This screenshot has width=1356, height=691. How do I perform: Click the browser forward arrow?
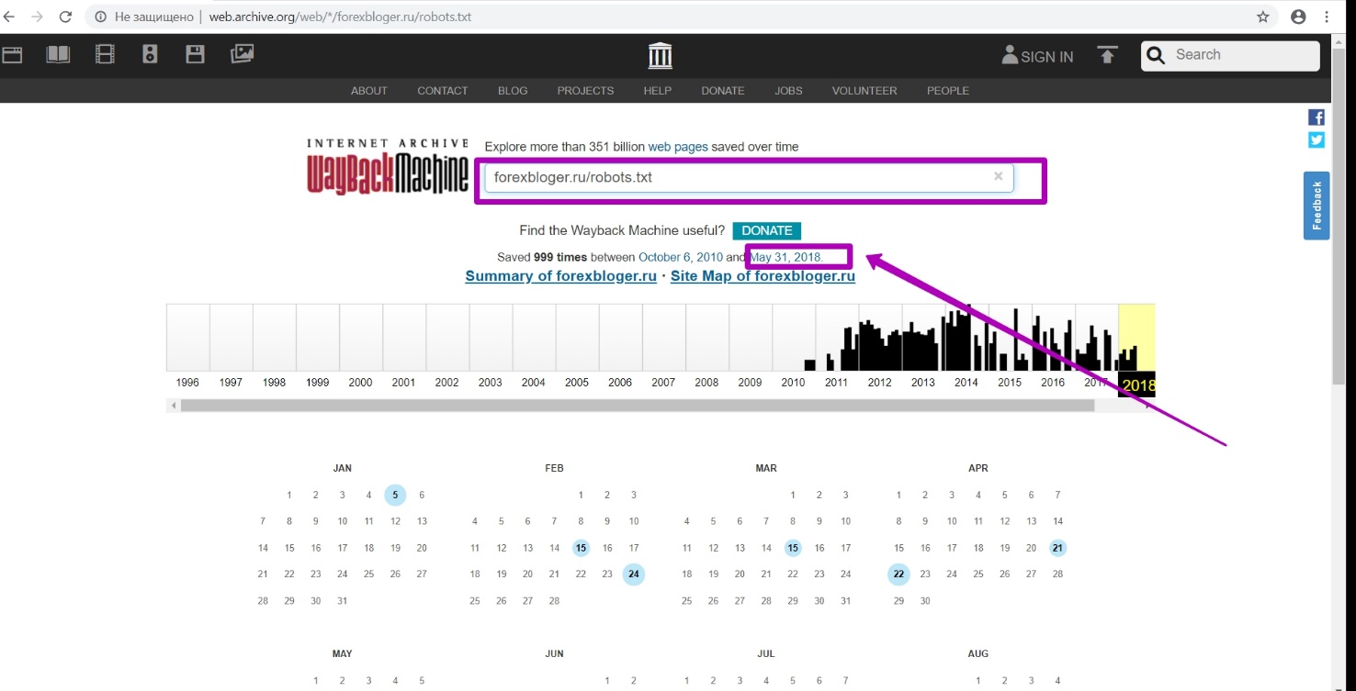(x=37, y=17)
